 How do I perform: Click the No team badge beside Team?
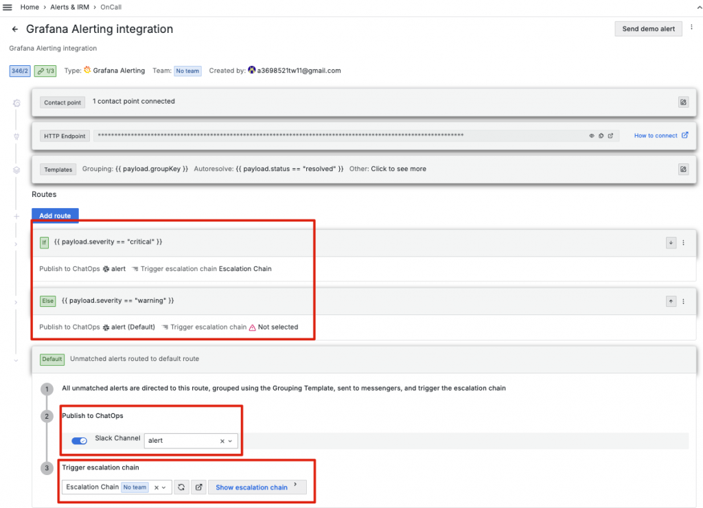(187, 71)
